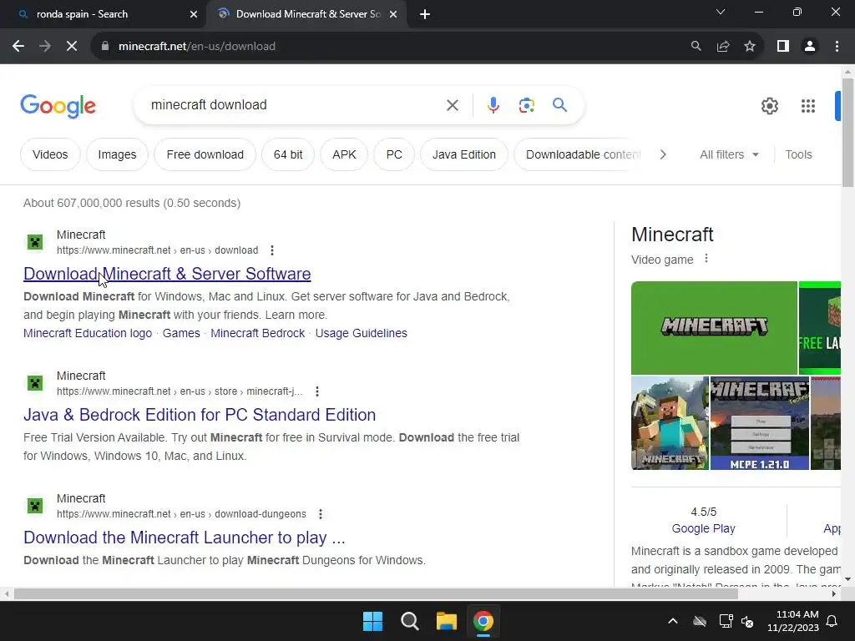
Task: Open the notifications bell
Action: coord(832,621)
